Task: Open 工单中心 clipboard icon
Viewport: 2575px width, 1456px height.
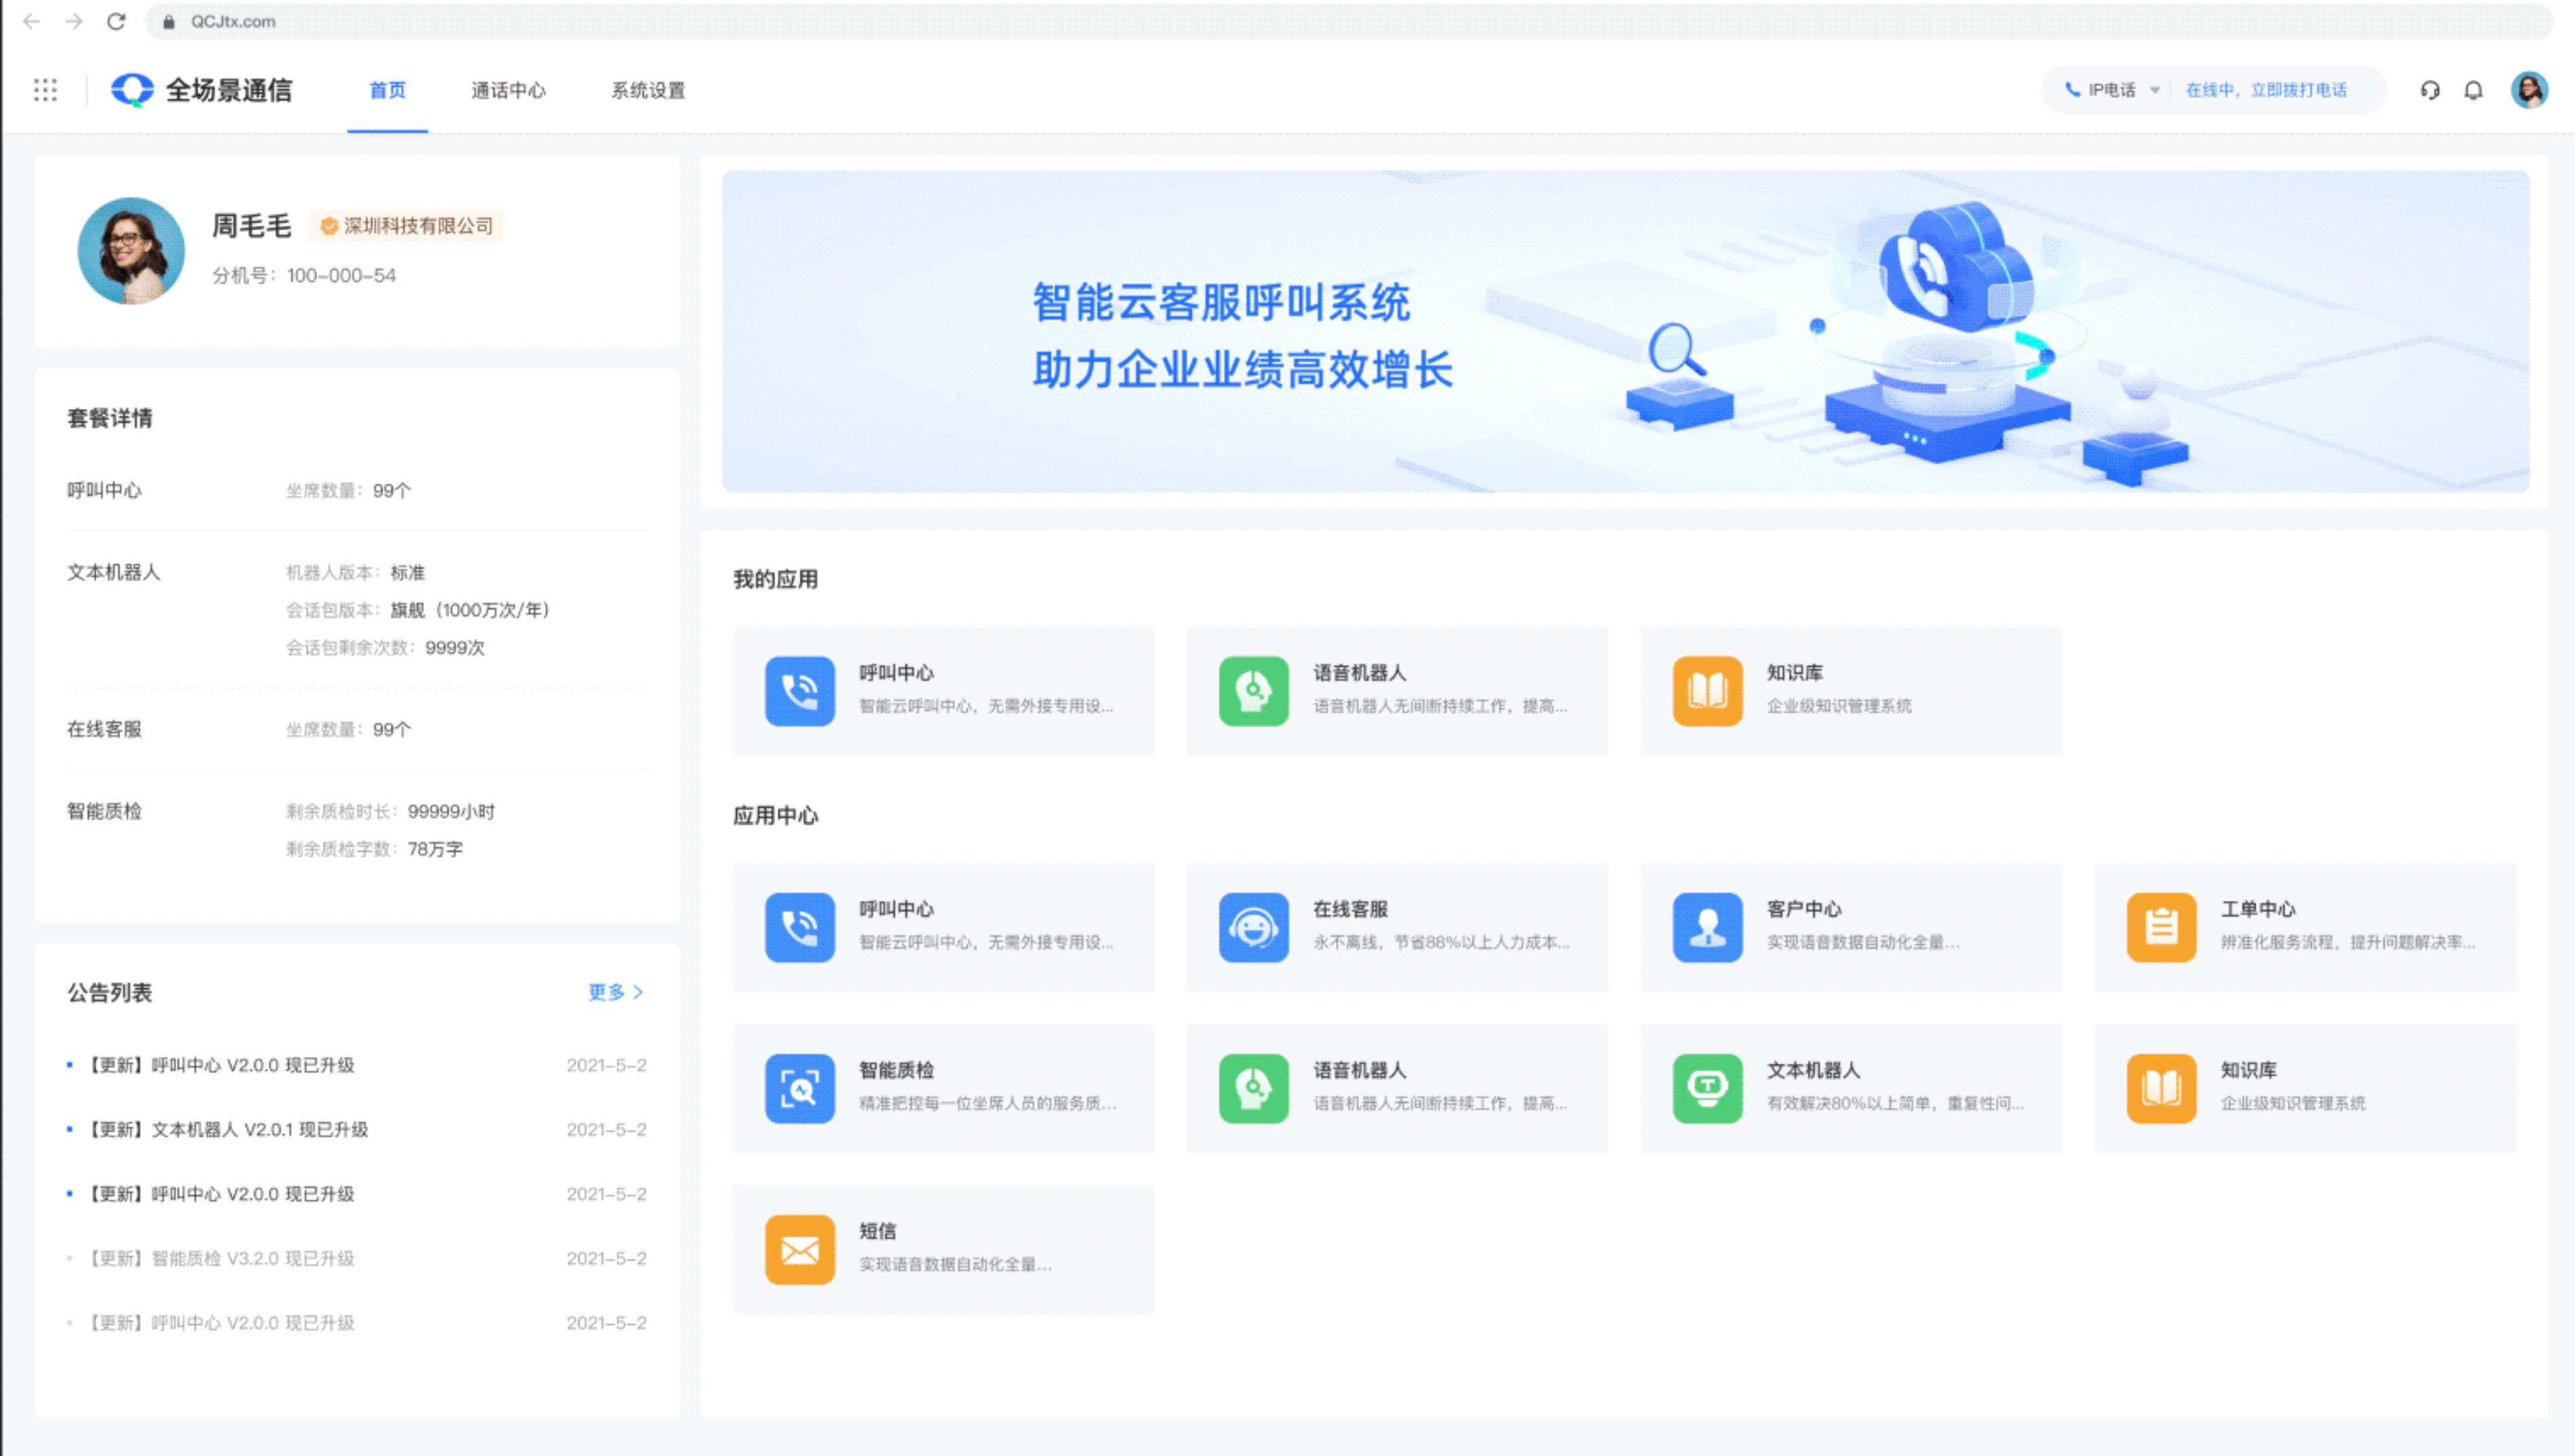Action: 2160,927
